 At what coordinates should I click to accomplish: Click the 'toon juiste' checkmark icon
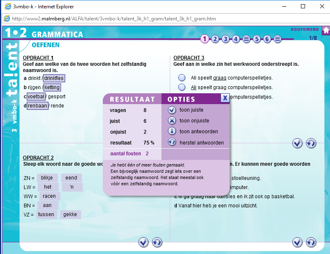[172, 110]
